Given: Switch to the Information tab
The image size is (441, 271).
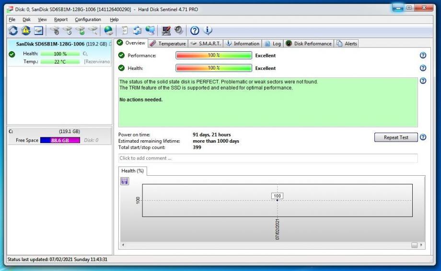Looking at the screenshot, I should pos(243,44).
